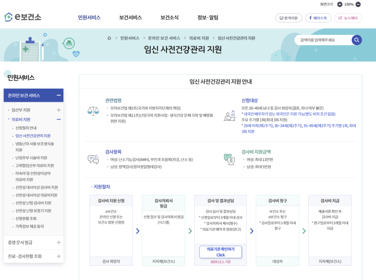Click the scales icon beside 관련법령

(x=93, y=111)
